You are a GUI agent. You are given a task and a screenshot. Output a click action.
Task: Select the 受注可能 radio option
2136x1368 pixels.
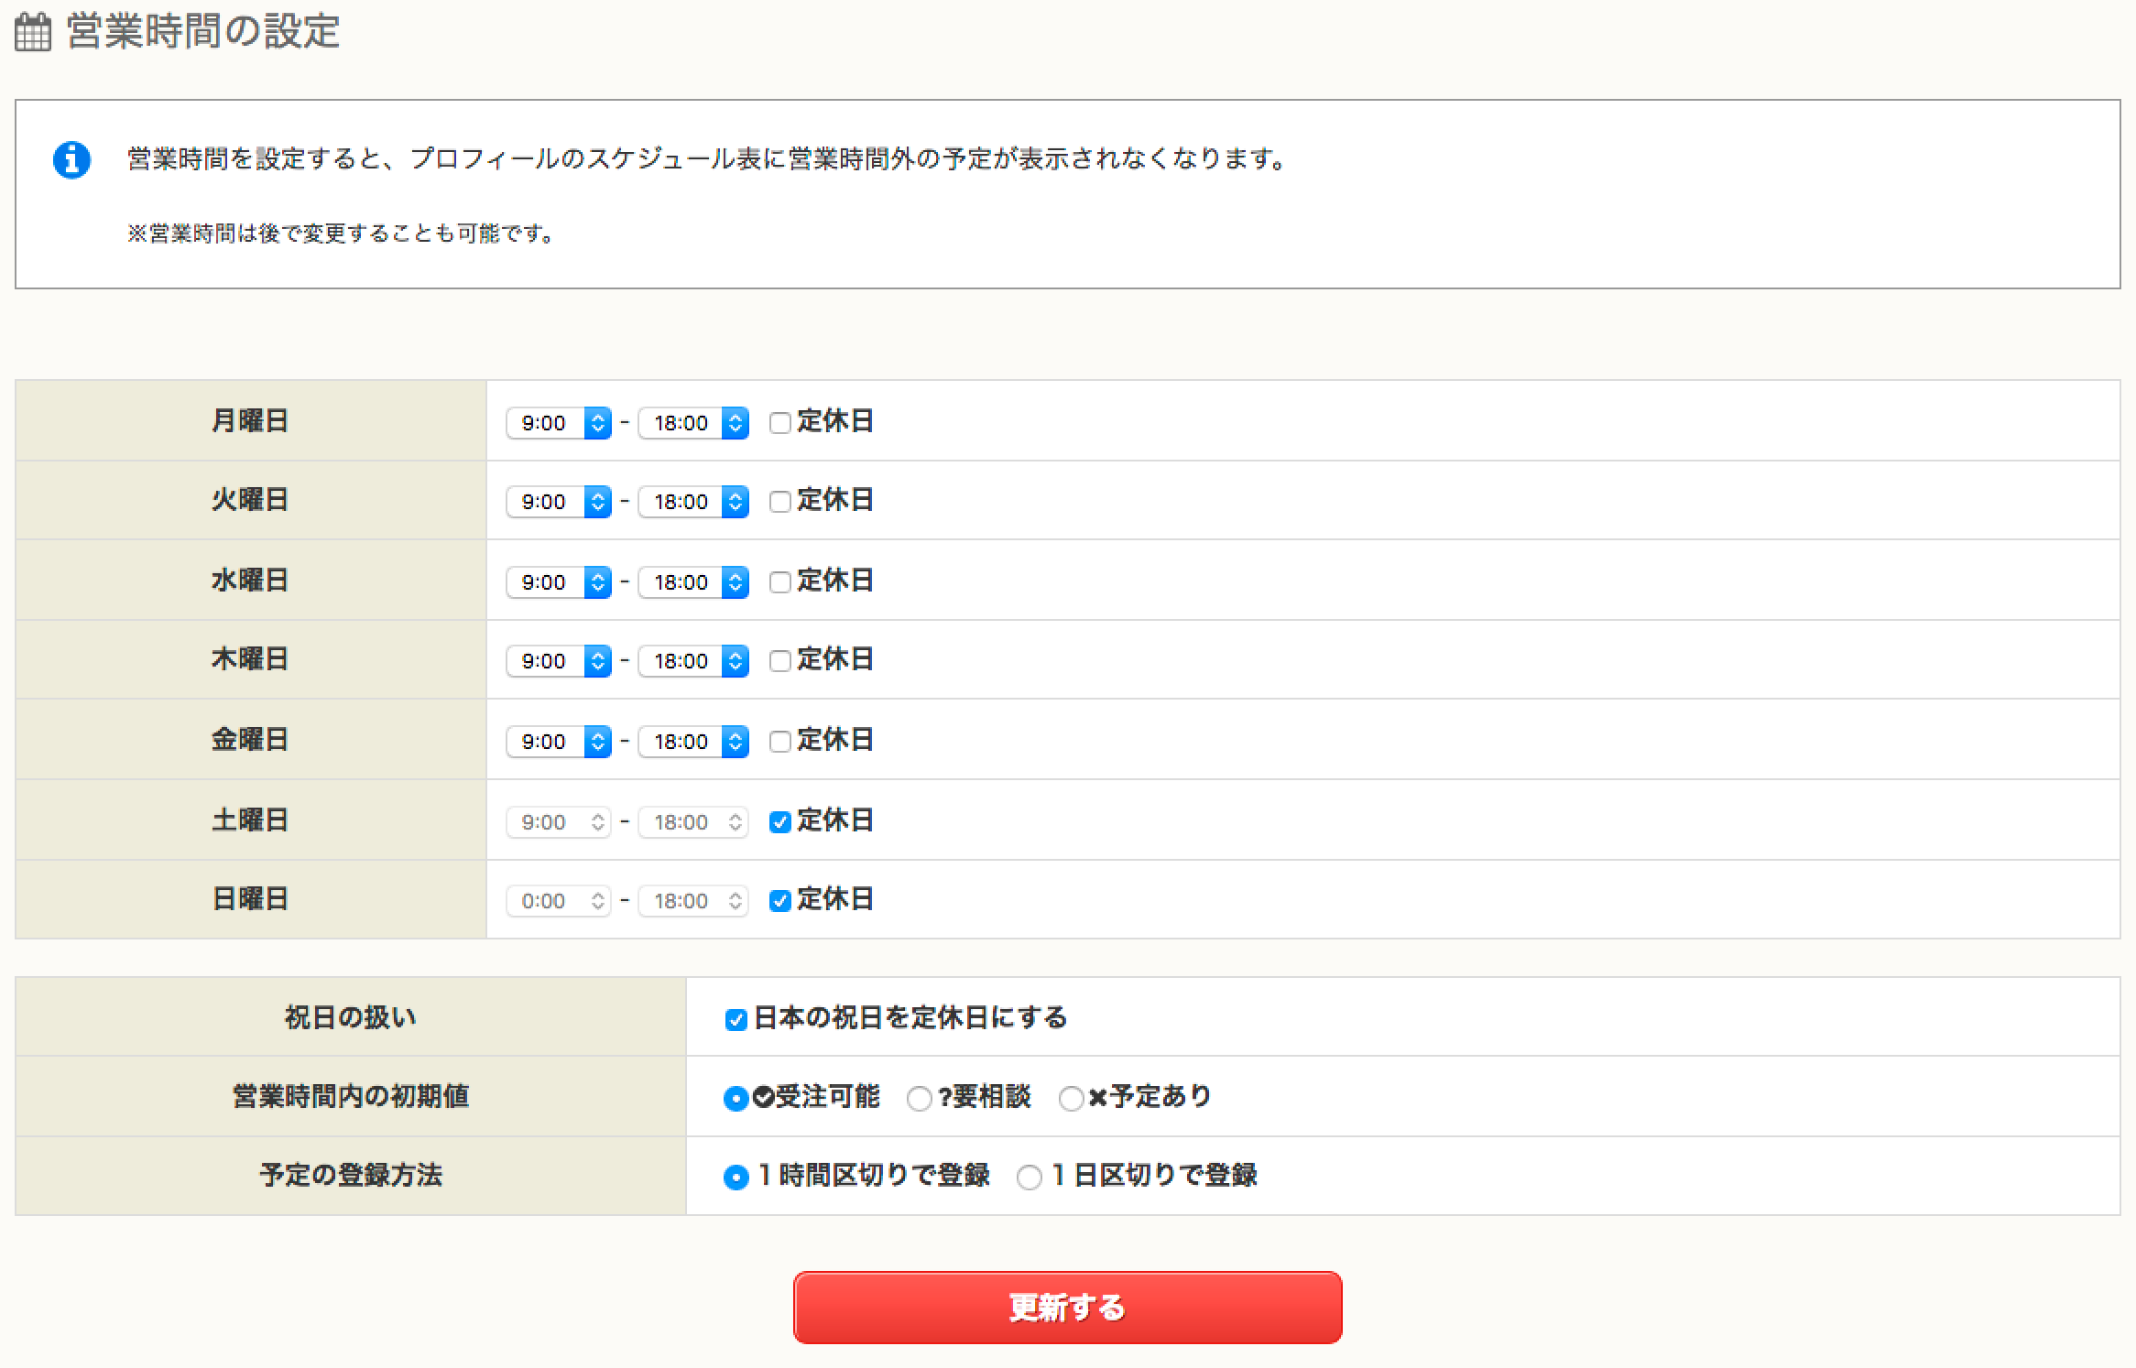(x=736, y=1099)
